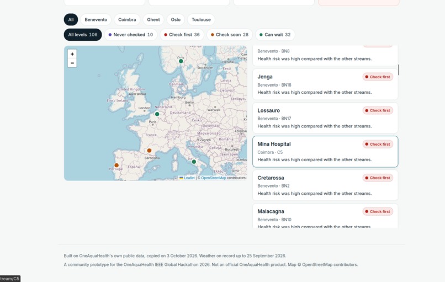Viewport: 445px width, 282px height.
Task: Click the Check first badge on Malacagna
Action: click(x=378, y=212)
